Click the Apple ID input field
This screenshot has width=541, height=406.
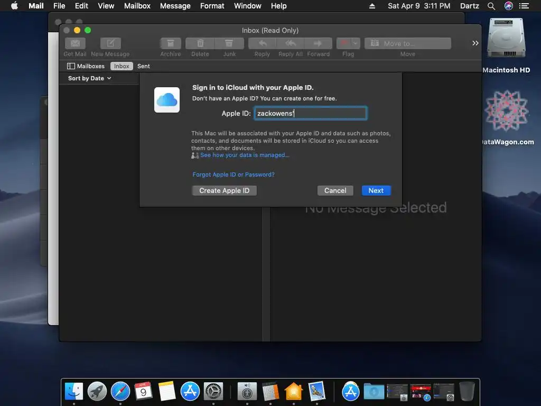coord(311,113)
